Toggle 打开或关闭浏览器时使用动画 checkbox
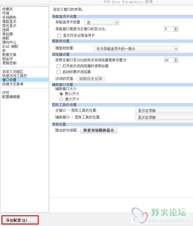 tap(59, 66)
